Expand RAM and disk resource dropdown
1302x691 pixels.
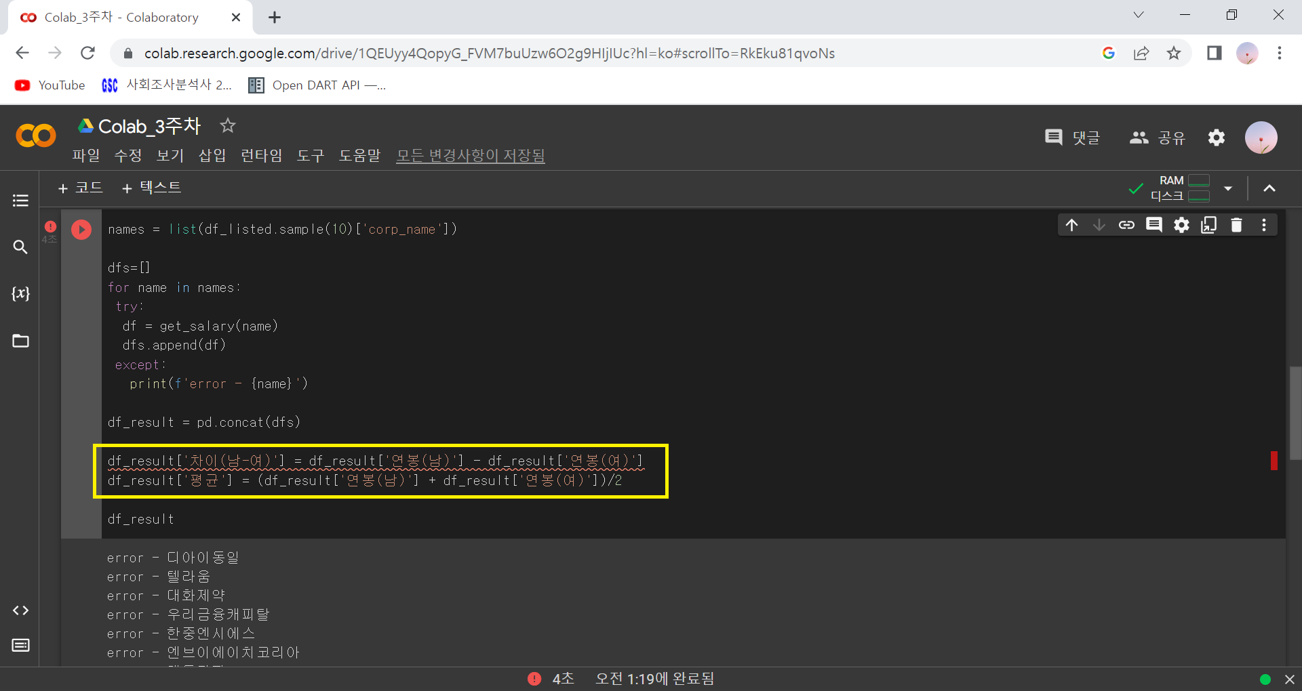1228,188
